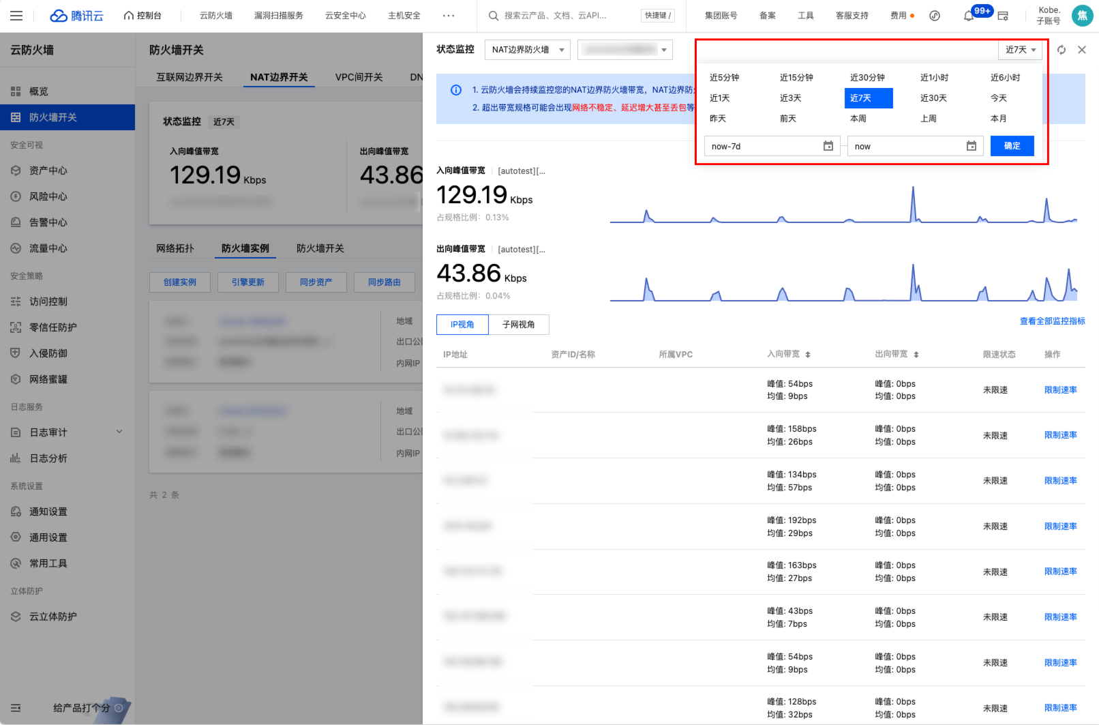Select the 近30天 time range option

933,98
